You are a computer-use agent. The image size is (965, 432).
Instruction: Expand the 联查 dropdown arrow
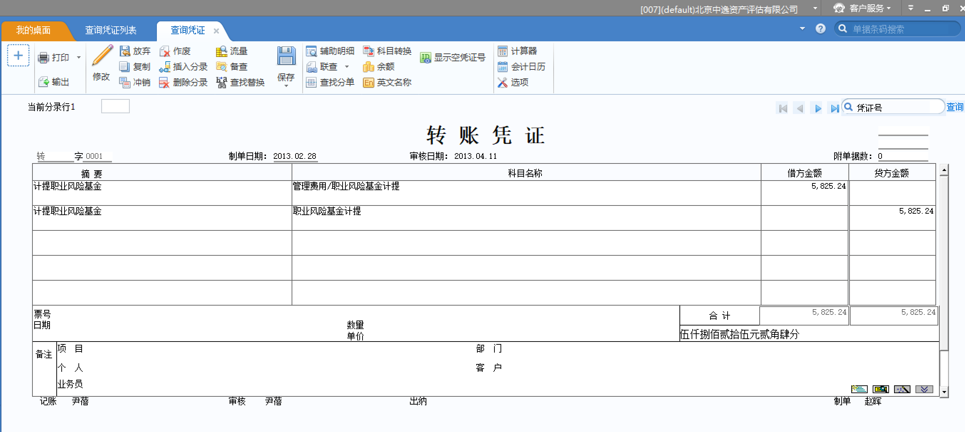(x=347, y=67)
